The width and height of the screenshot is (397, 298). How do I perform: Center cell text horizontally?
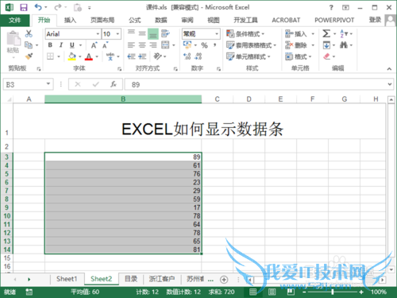tap(142, 45)
